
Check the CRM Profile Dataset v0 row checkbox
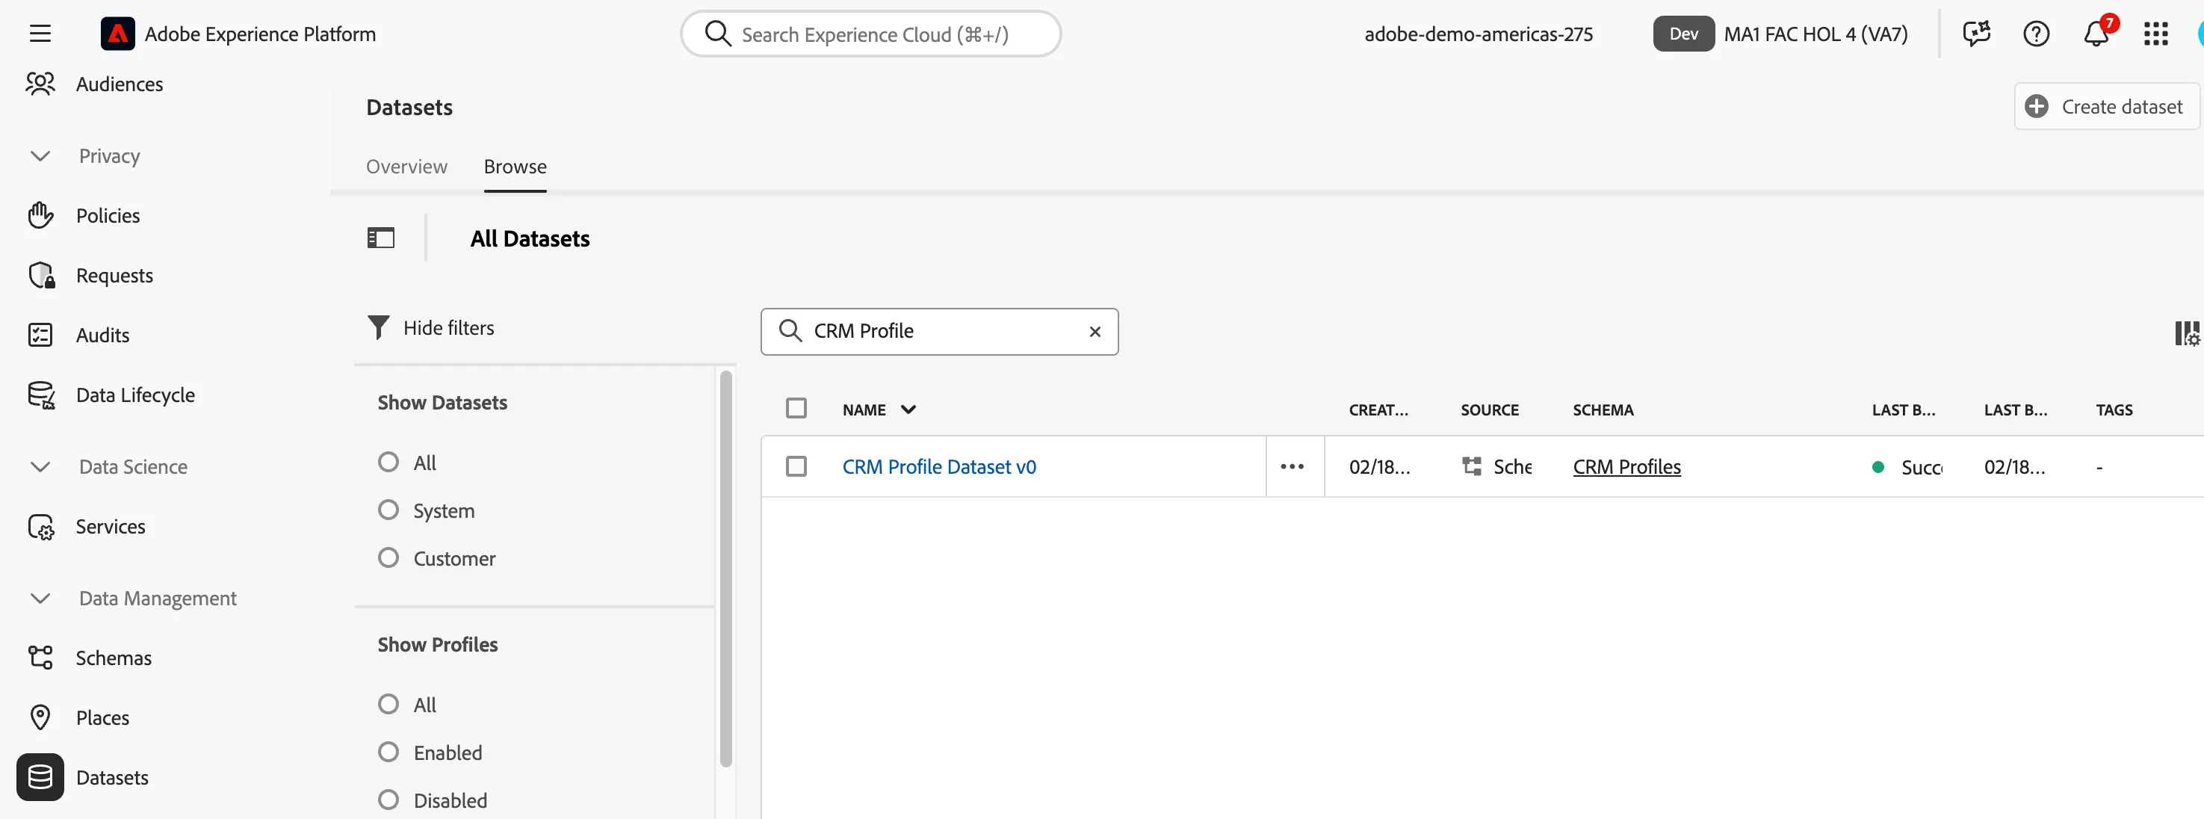[x=796, y=466]
